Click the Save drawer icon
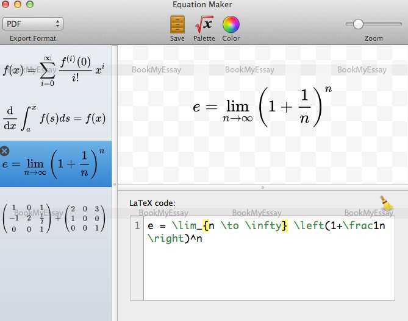 177,25
